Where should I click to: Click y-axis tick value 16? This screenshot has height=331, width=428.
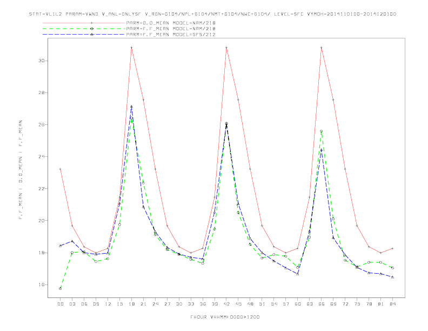pyautogui.click(x=41, y=284)
